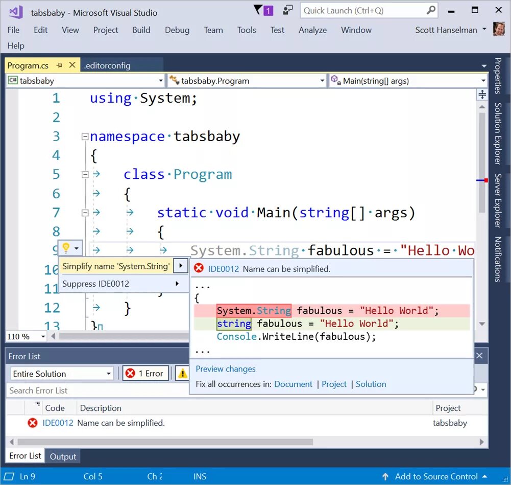Open the Project menu

click(x=105, y=30)
